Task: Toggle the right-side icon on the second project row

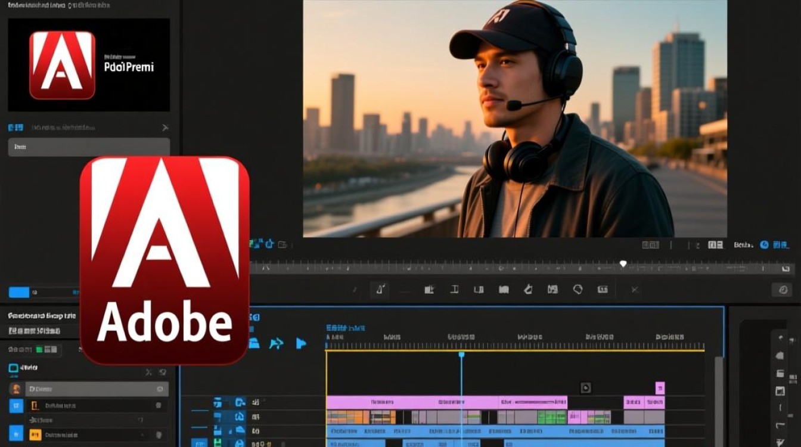Action: click(x=159, y=405)
